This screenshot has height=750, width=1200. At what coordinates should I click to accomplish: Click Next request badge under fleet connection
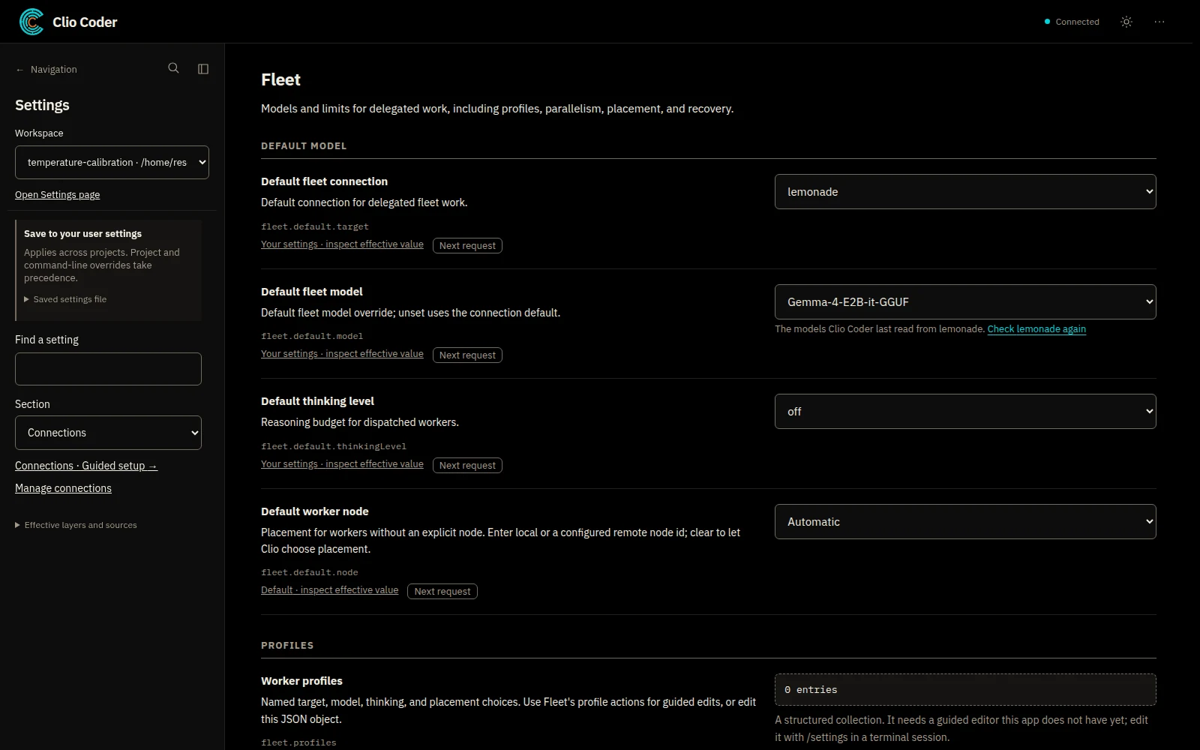467,245
